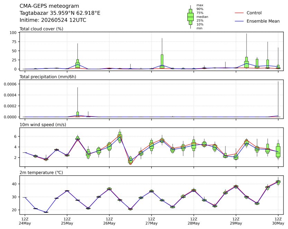This screenshot has width=288, height=229.
Task: Select the Control legend label
Action: coord(254,13)
